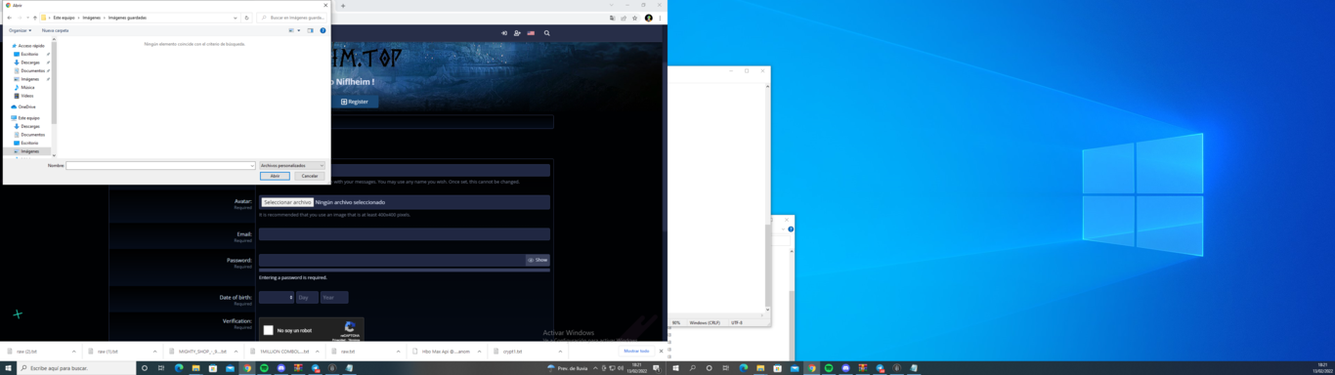Select Música in navigation pane
This screenshot has height=375, width=1335.
pos(27,87)
